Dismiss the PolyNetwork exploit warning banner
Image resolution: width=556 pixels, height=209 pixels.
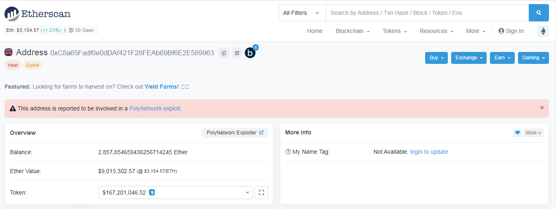[x=542, y=108]
